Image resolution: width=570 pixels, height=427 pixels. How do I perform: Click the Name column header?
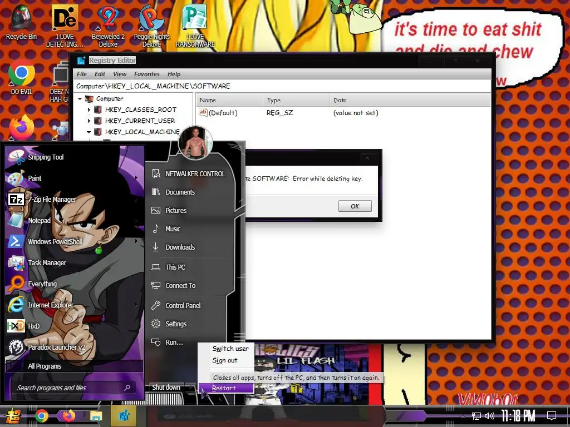pyautogui.click(x=229, y=100)
